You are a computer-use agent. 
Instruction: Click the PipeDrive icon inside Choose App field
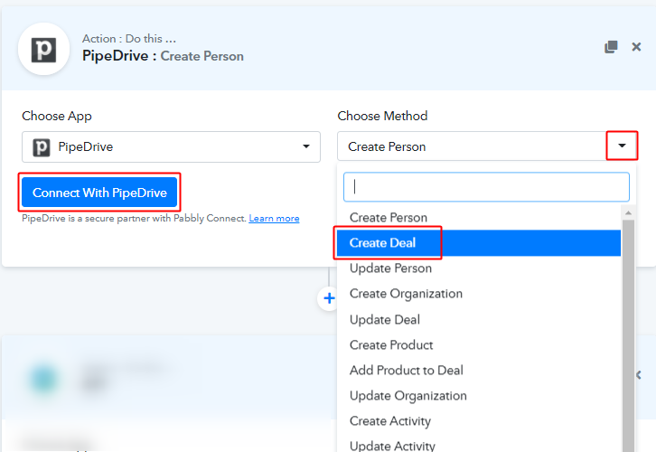click(x=41, y=147)
